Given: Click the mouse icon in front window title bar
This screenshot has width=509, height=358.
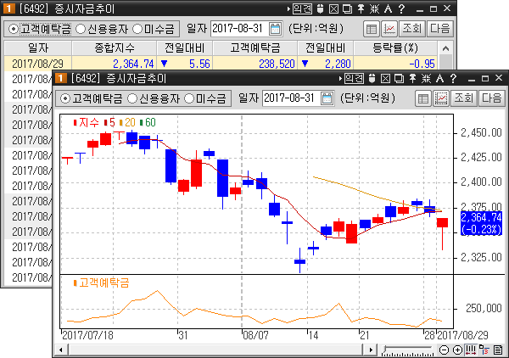Looking at the screenshot, I should [x=372, y=78].
